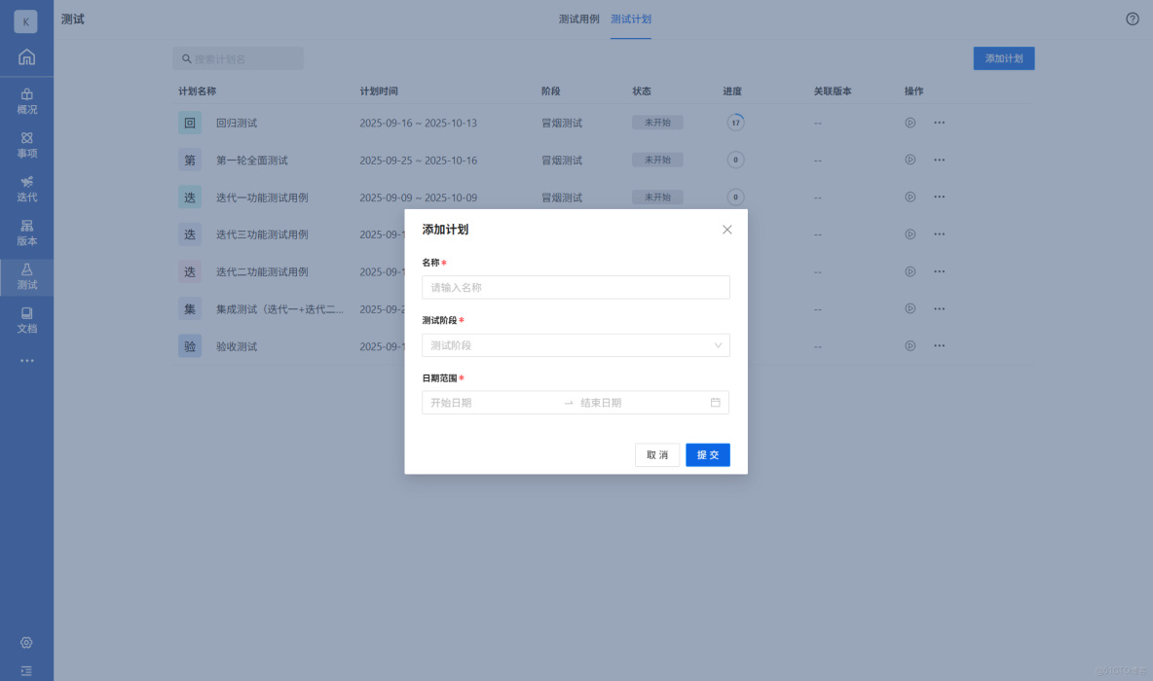
Task: Click the progress circle showing 17
Action: 735,122
